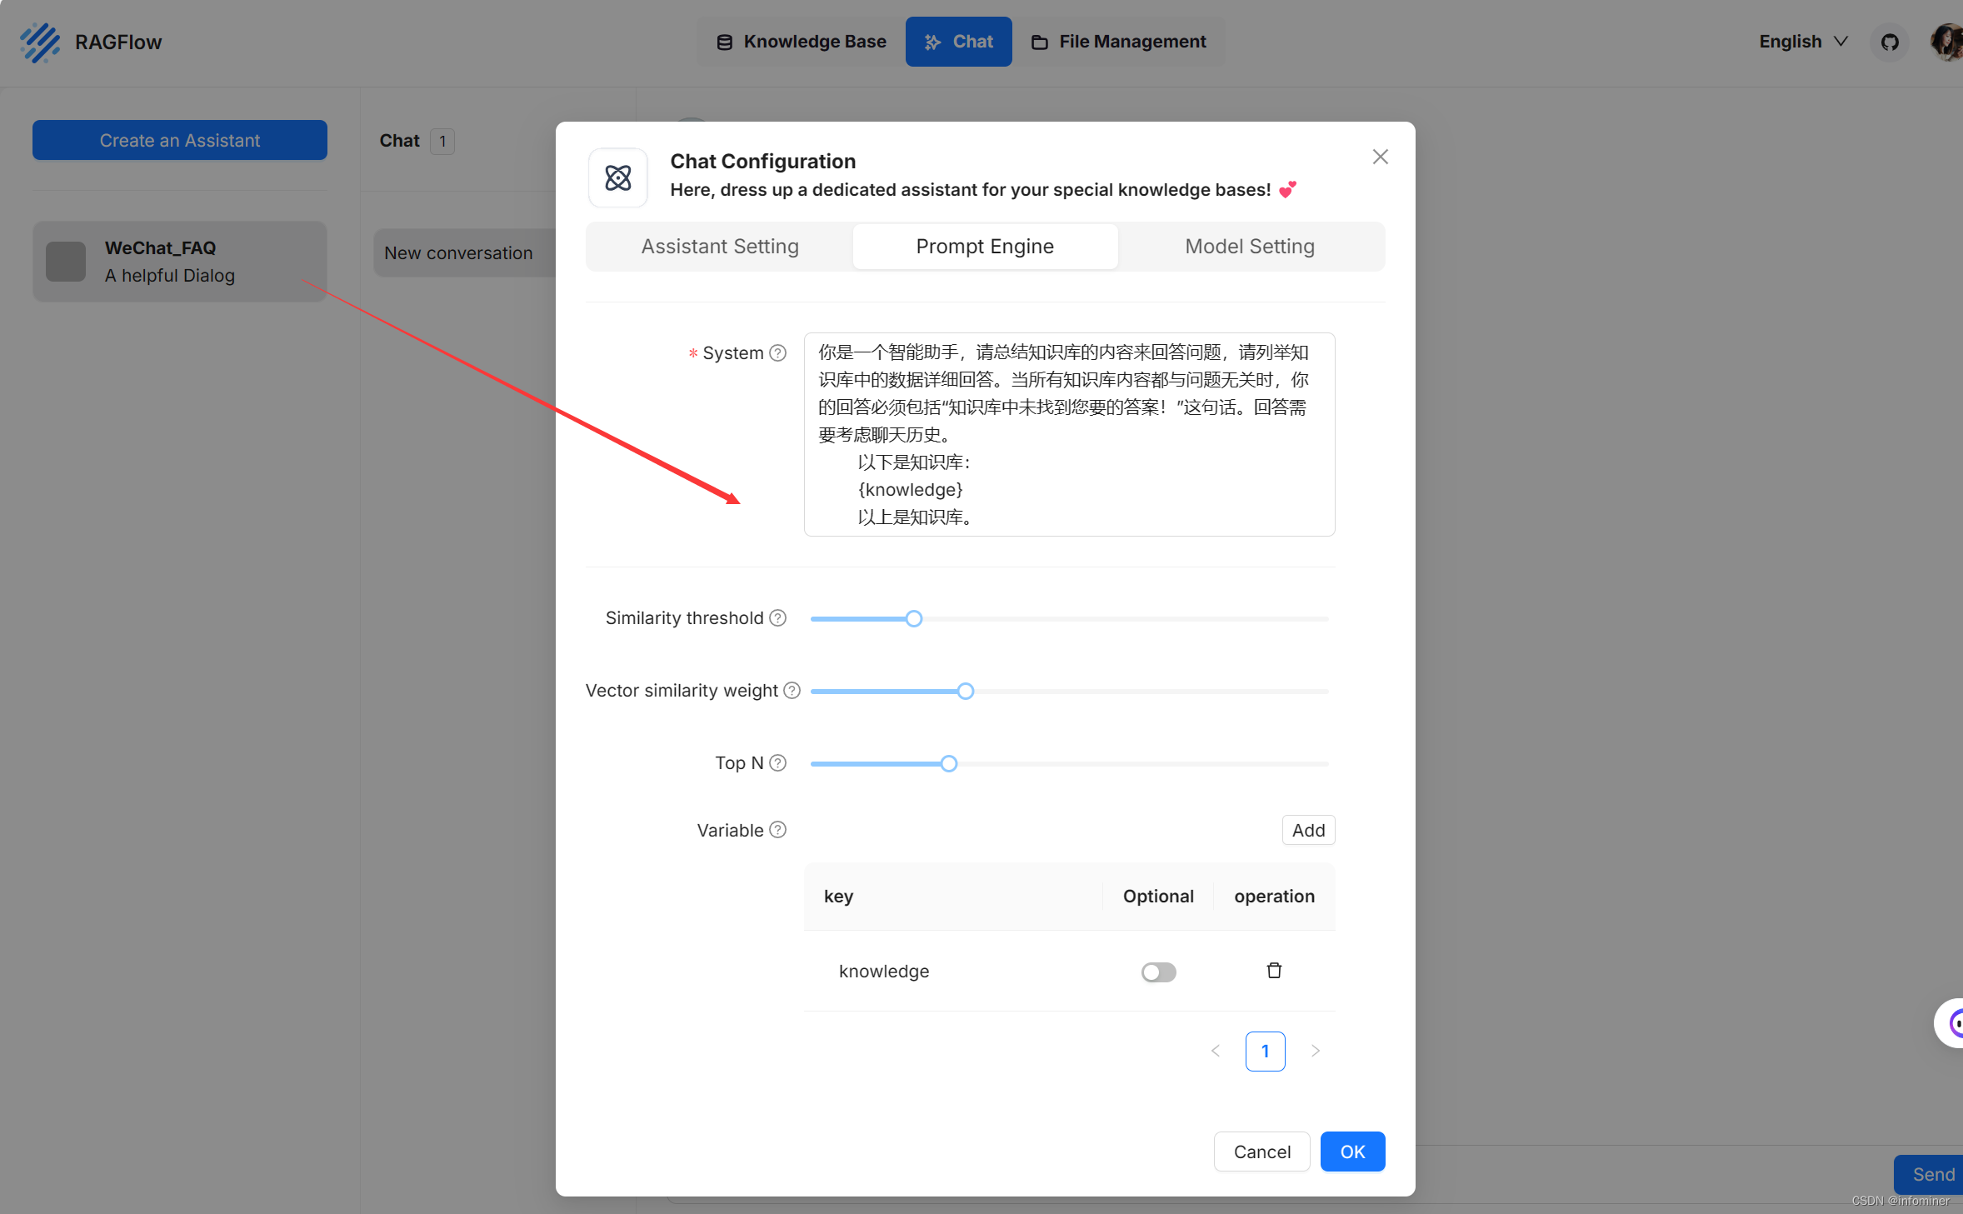This screenshot has height=1214, width=1963.
Task: Click inside the System prompt text area
Action: tap(1068, 434)
